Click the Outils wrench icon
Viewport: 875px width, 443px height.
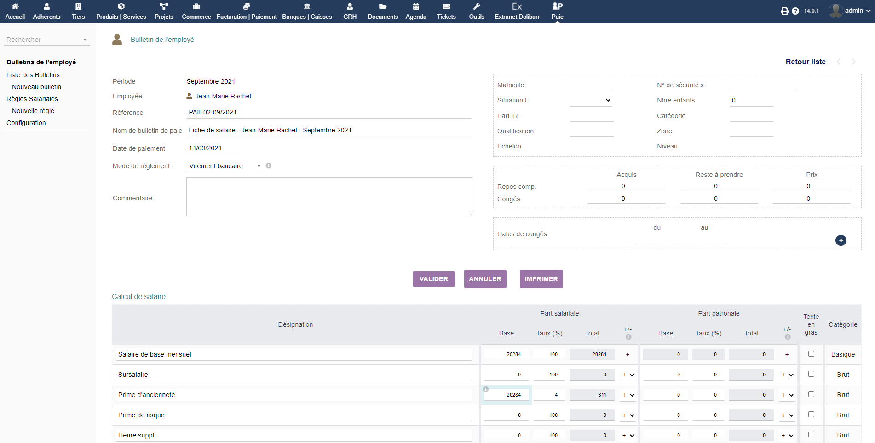pos(477,6)
